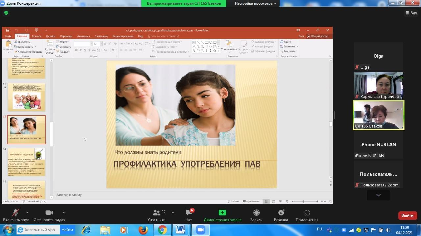Click the Windows Start button

pos(8,230)
